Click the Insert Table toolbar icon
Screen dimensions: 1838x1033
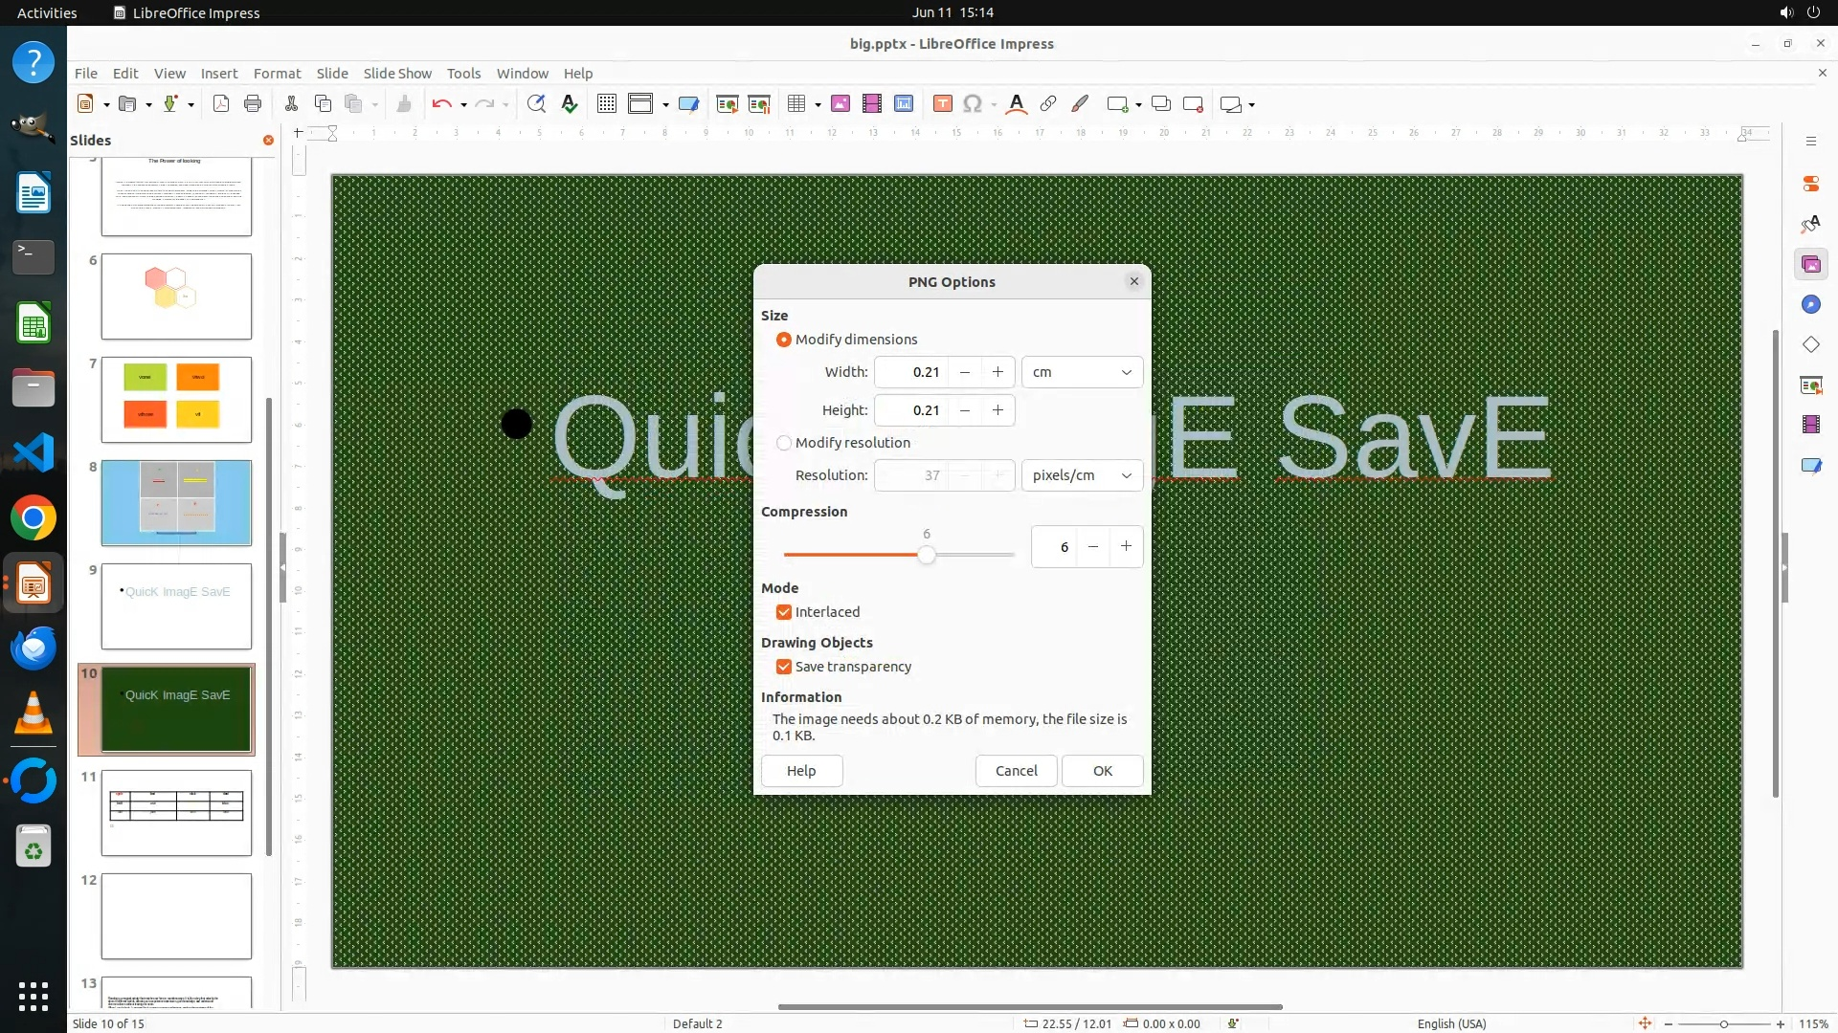[796, 104]
